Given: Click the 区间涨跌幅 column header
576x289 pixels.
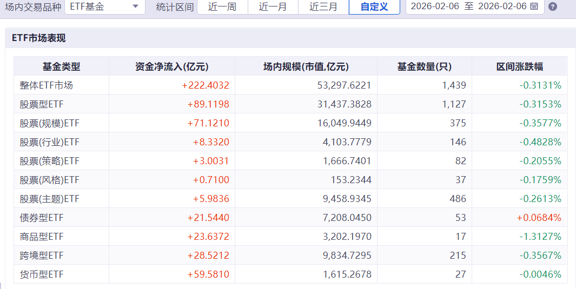Looking at the screenshot, I should click(519, 66).
